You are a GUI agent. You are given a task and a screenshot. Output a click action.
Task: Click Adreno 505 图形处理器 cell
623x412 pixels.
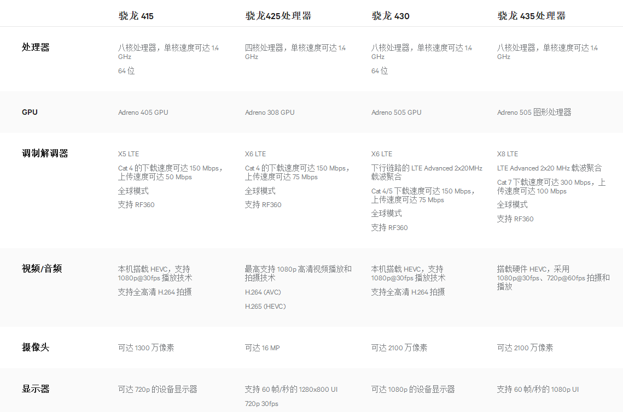534,113
